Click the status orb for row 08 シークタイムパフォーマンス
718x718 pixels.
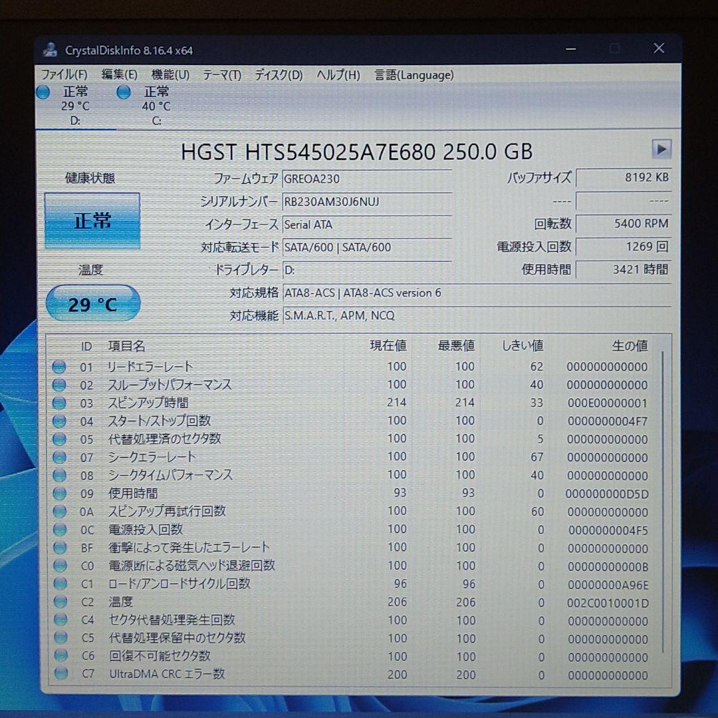pyautogui.click(x=60, y=475)
